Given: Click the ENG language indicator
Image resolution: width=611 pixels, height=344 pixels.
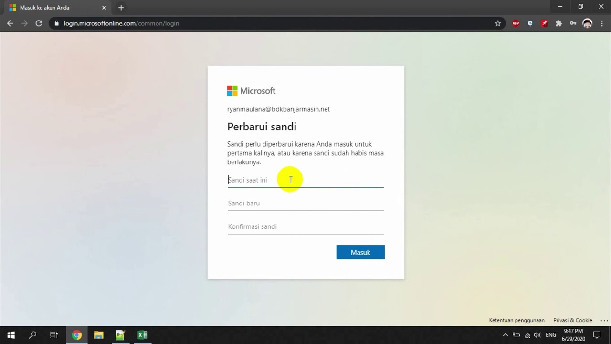Looking at the screenshot, I should click(551, 335).
